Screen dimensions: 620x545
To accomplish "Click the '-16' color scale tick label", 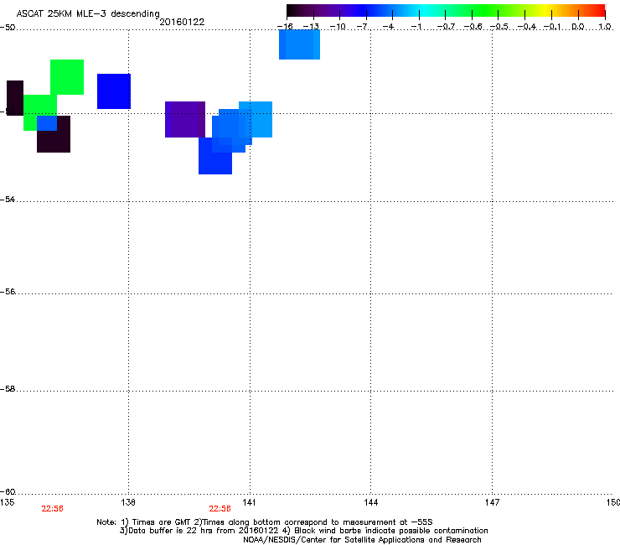I will [x=285, y=27].
